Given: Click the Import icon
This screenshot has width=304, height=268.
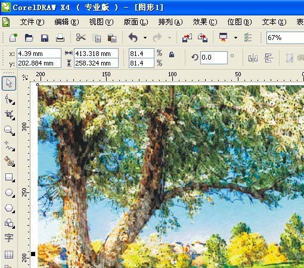Looking at the screenshot, I should click(187, 38).
